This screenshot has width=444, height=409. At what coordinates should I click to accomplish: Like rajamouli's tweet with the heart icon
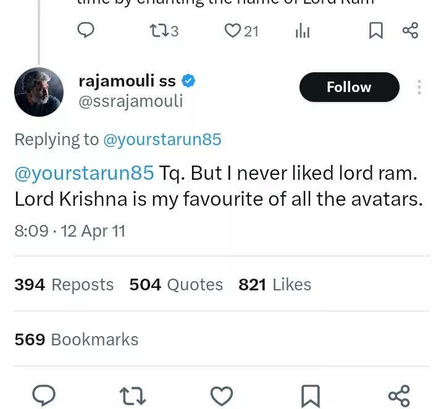[x=222, y=395]
